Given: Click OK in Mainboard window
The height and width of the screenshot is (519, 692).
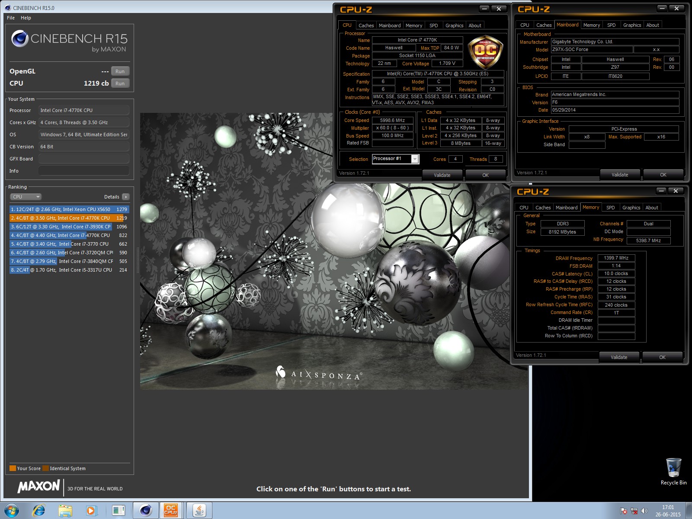Looking at the screenshot, I should pyautogui.click(x=663, y=175).
